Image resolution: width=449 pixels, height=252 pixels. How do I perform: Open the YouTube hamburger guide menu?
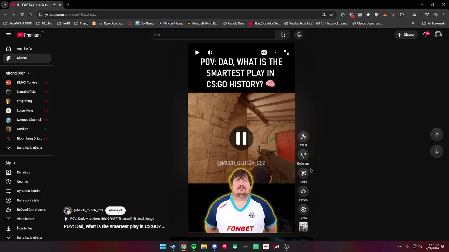coord(8,35)
